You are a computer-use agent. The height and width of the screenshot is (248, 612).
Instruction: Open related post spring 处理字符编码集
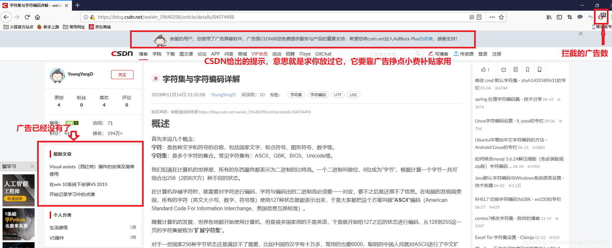(508, 99)
